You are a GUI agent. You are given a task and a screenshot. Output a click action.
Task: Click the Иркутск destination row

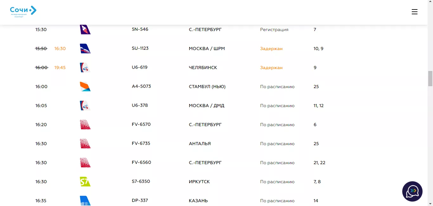pyautogui.click(x=199, y=182)
